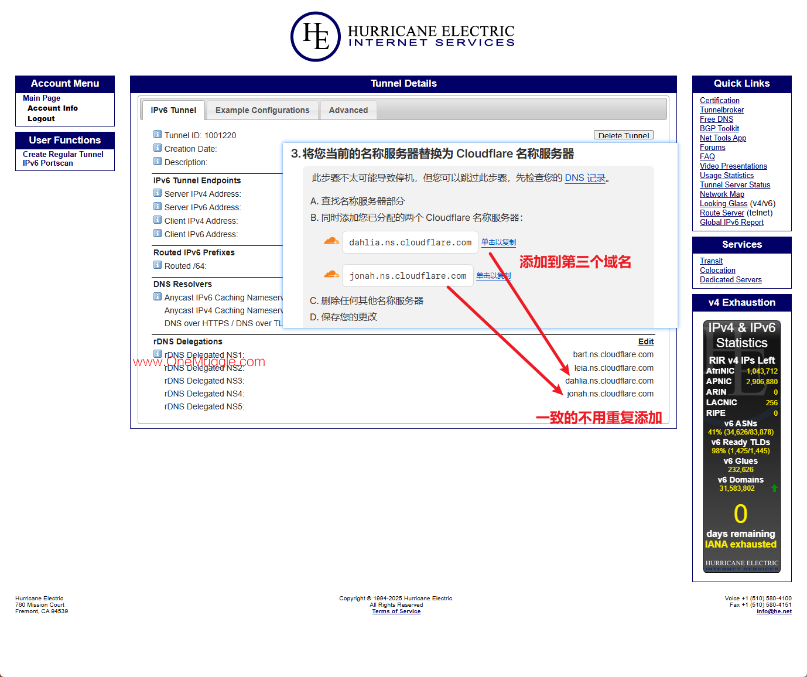This screenshot has height=677, width=807.
Task: Click the bart.ns.cloudflare.com NS1 value
Action: [613, 355]
